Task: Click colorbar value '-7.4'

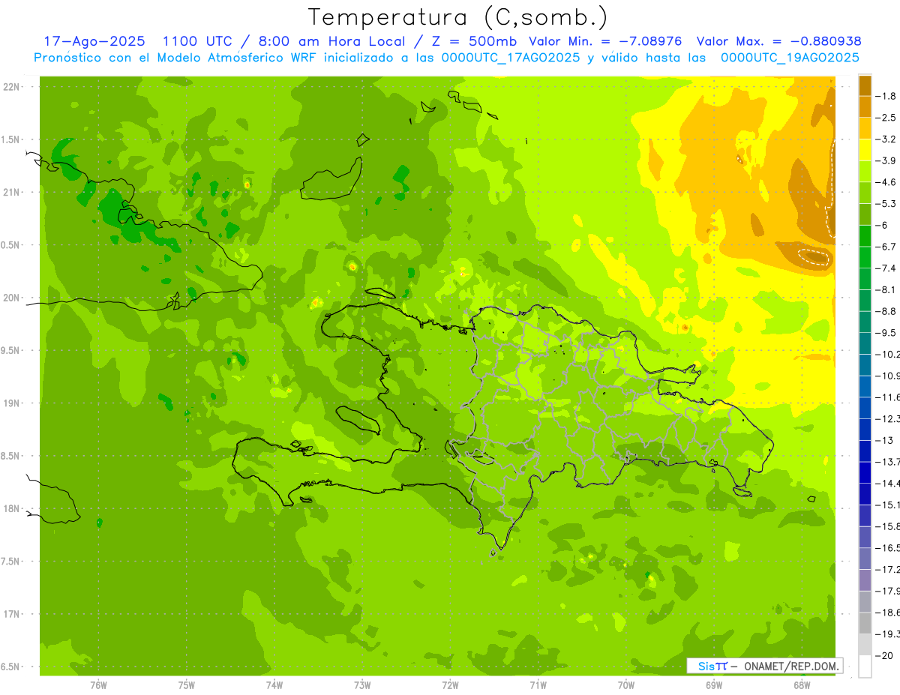Action: [x=886, y=268]
